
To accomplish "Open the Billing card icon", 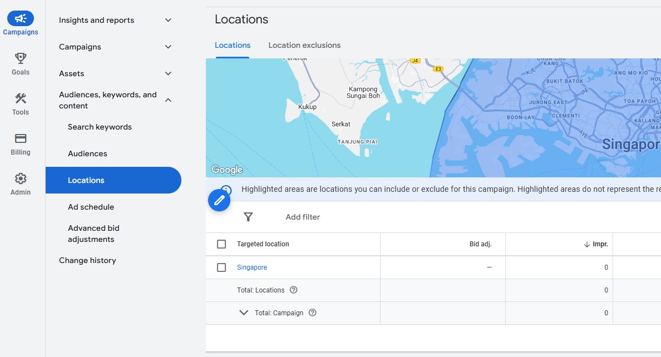I will (20, 138).
